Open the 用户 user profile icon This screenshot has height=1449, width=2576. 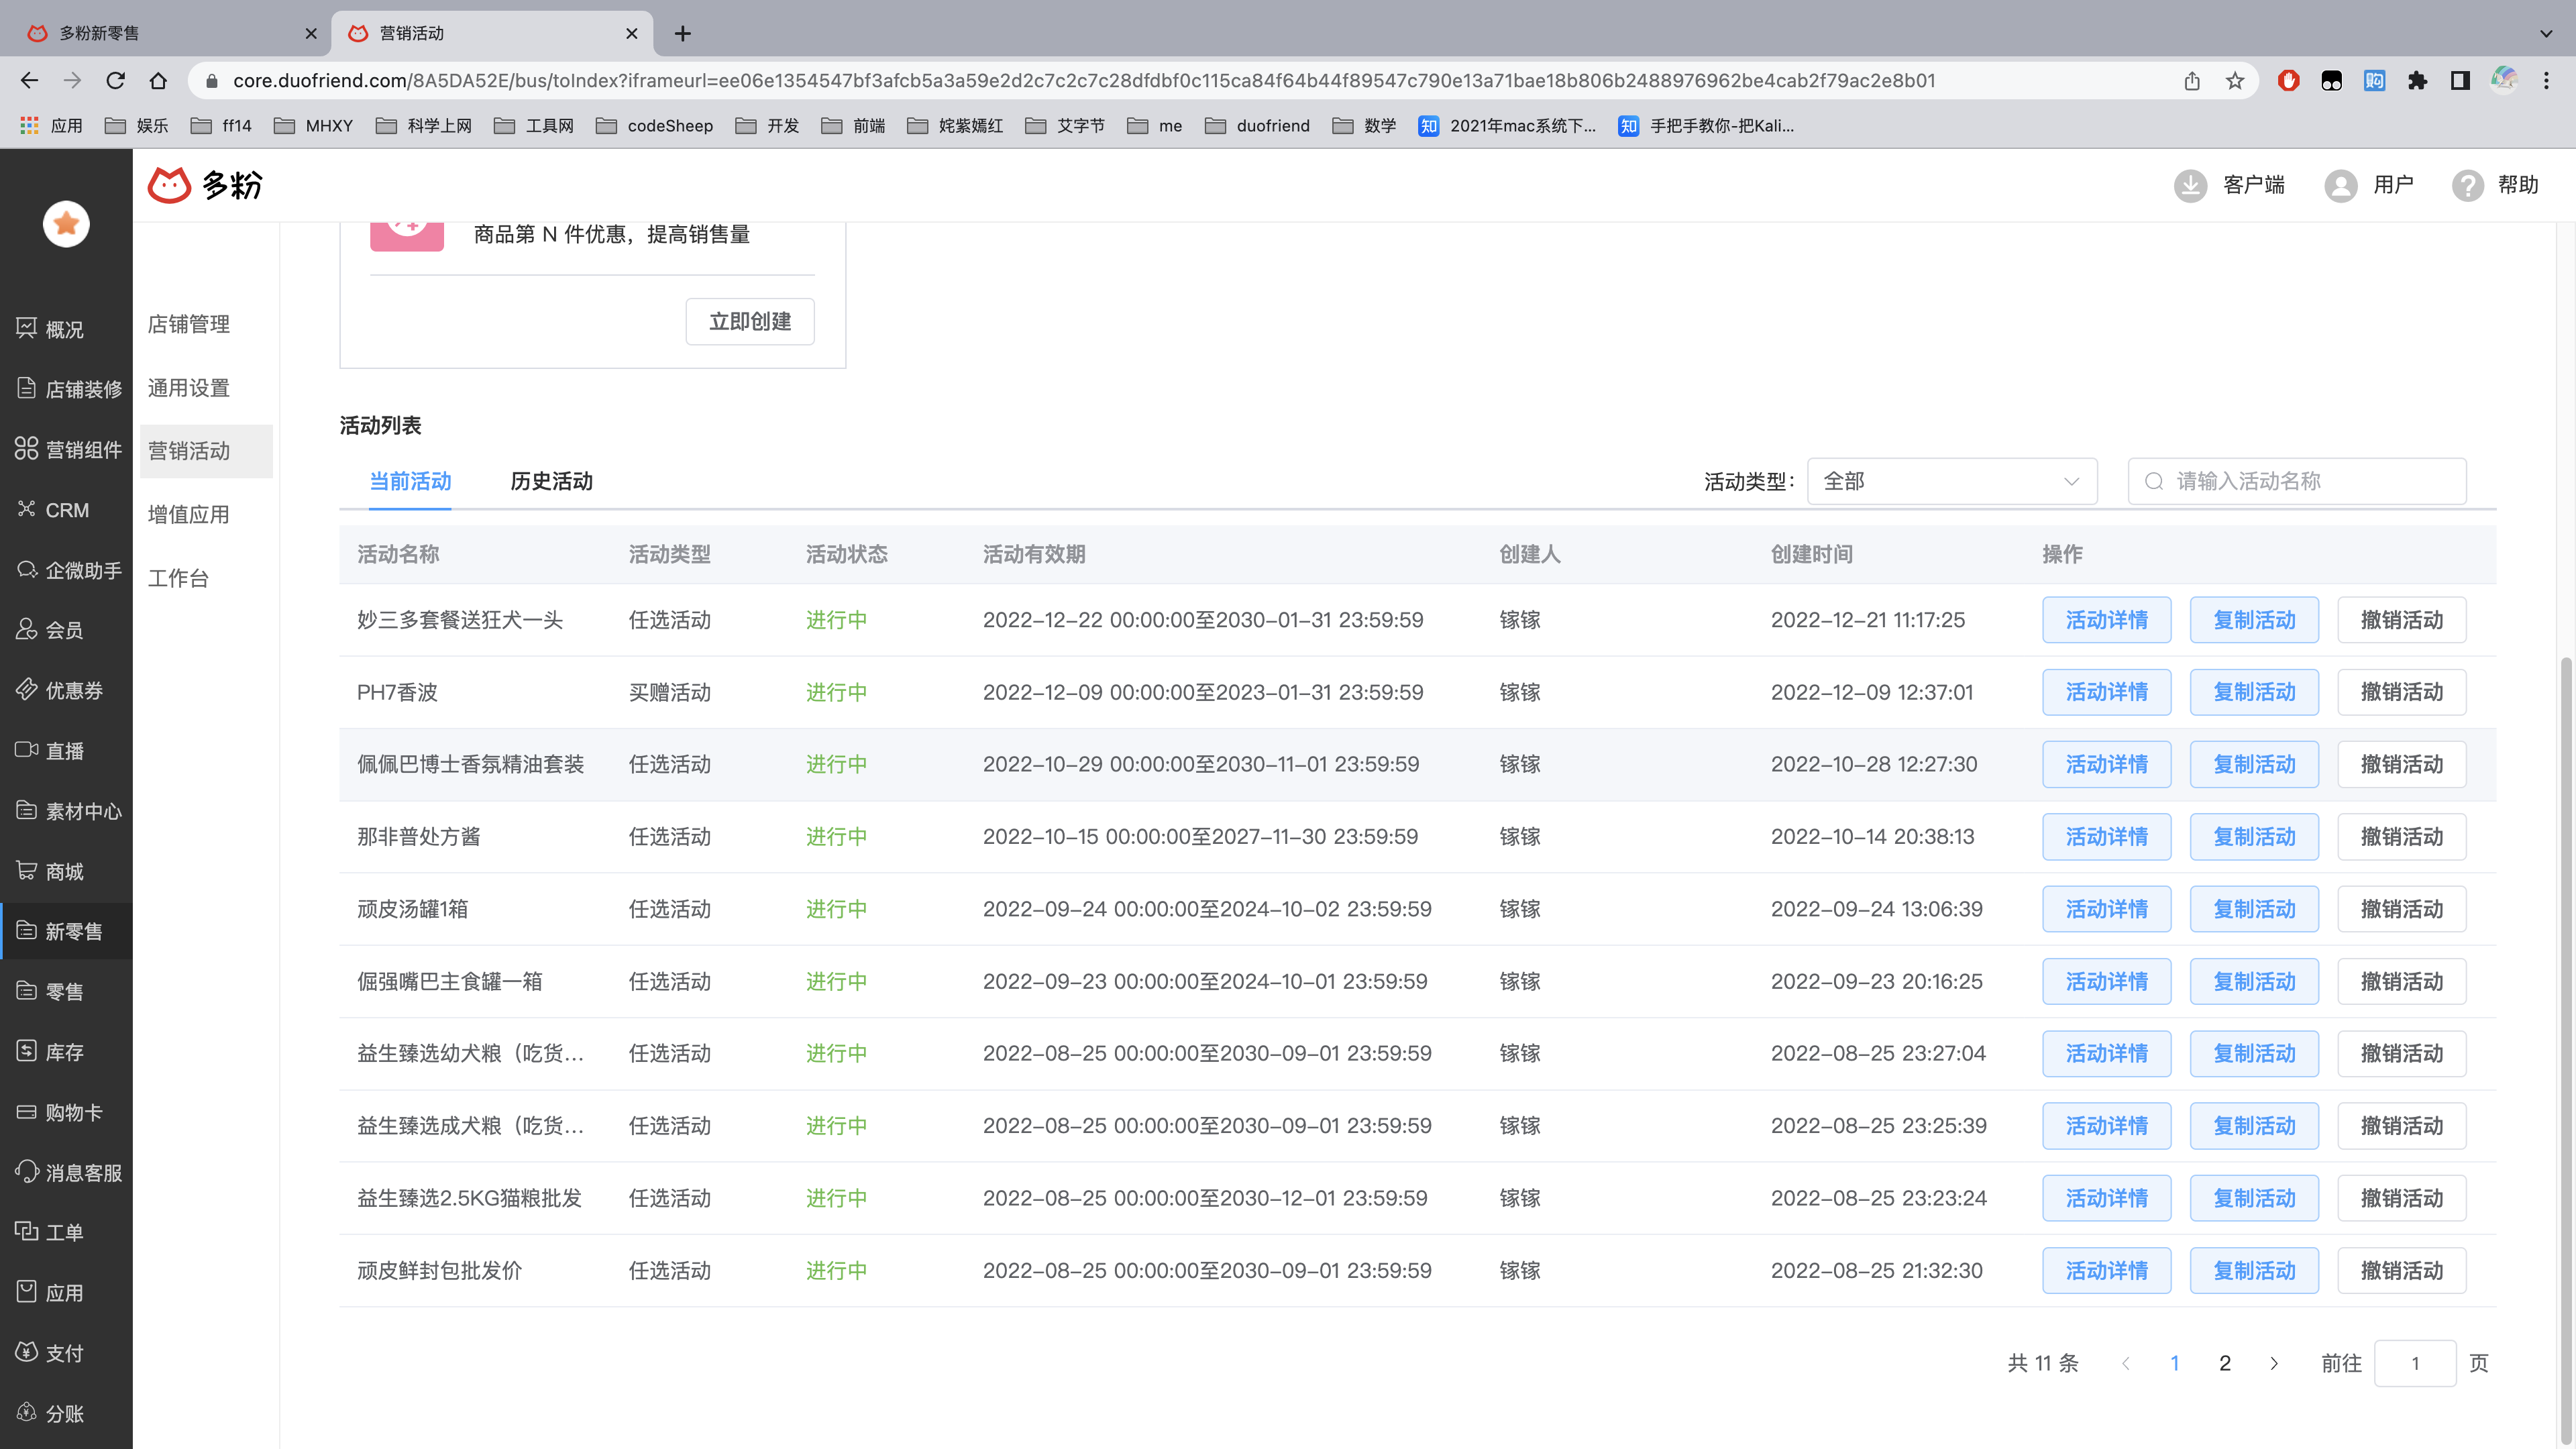pos(2340,185)
